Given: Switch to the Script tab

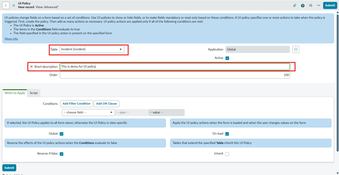Looking at the screenshot, I should (34, 93).
